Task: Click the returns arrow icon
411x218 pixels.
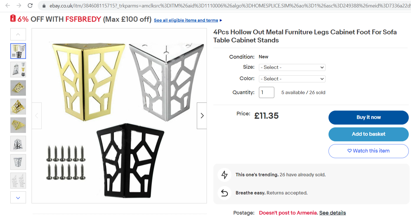Action: [225, 193]
